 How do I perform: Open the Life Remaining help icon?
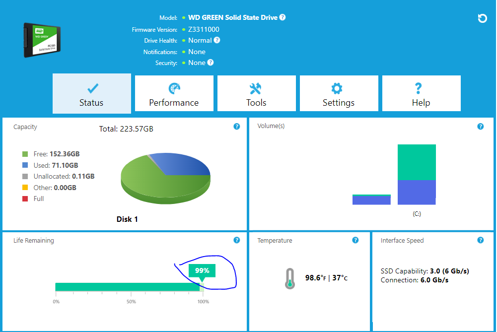(236, 240)
